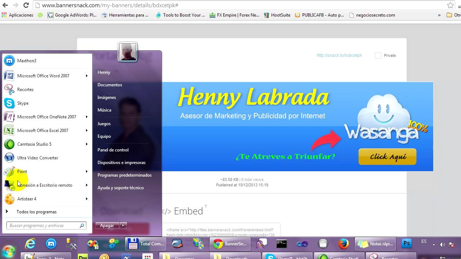The height and width of the screenshot is (259, 461).
Task: Open the negociosecreto.com bookmark
Action: [x=372, y=15]
